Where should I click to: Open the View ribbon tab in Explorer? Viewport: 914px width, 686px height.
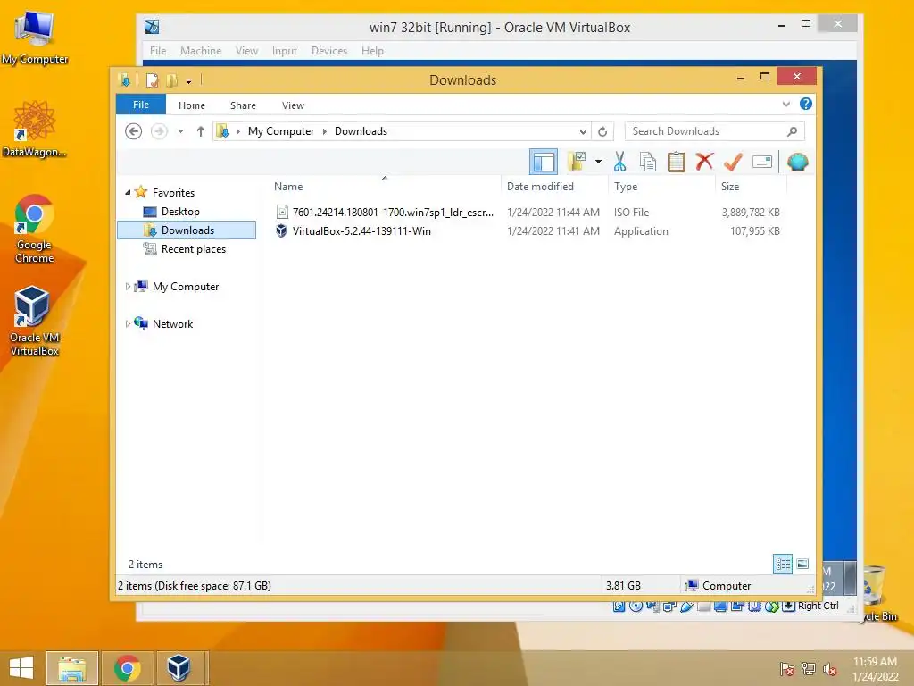click(x=293, y=105)
